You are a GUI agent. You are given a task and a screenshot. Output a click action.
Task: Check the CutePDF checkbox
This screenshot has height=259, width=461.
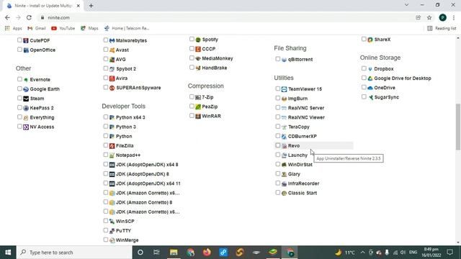tap(19, 40)
